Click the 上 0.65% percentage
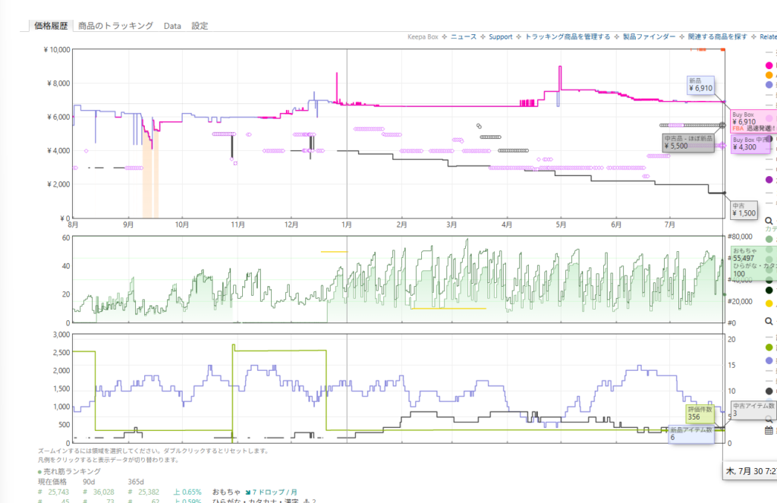The image size is (777, 503). coord(187,492)
